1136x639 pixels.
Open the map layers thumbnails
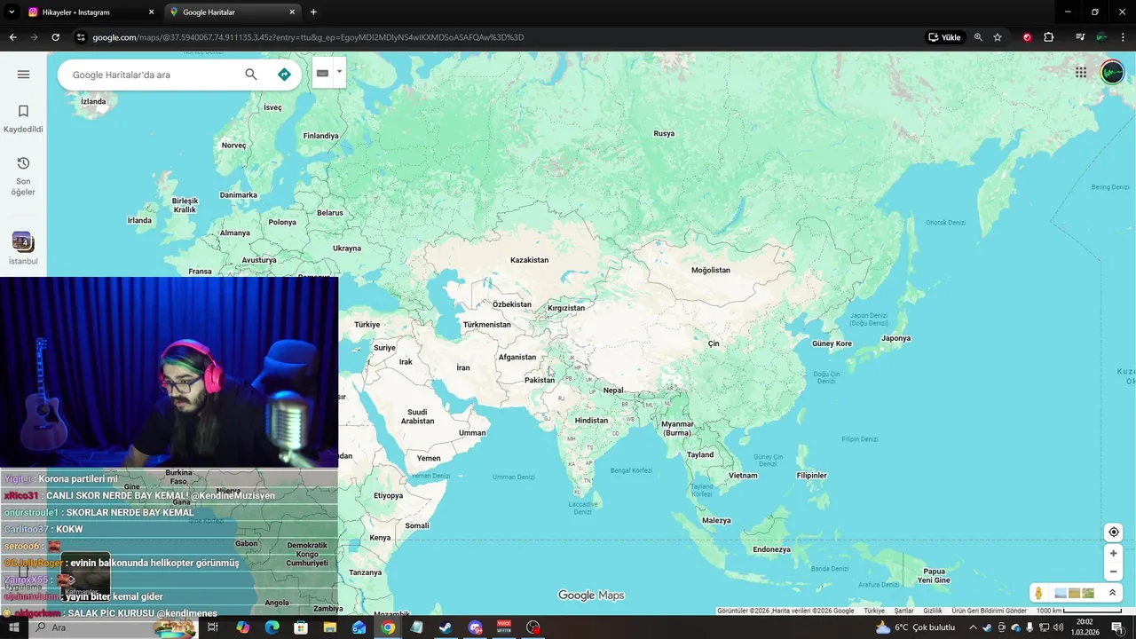tap(1074, 593)
